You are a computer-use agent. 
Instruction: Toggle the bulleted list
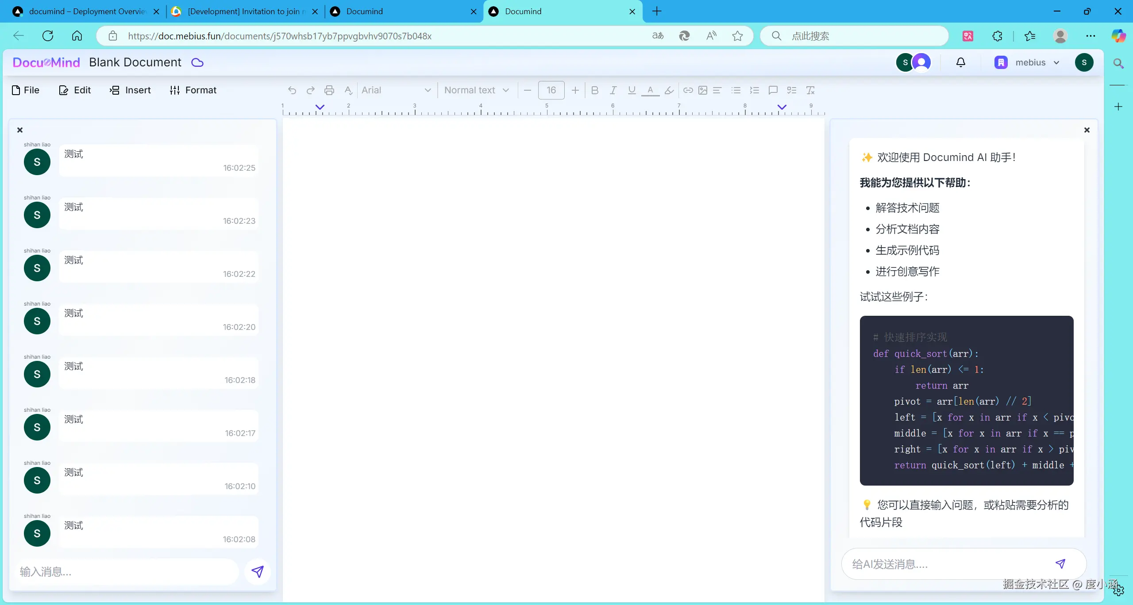(x=736, y=90)
